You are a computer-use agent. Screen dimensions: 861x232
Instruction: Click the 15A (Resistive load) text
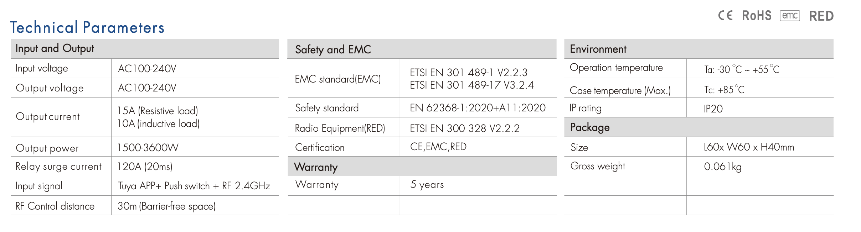[158, 111]
